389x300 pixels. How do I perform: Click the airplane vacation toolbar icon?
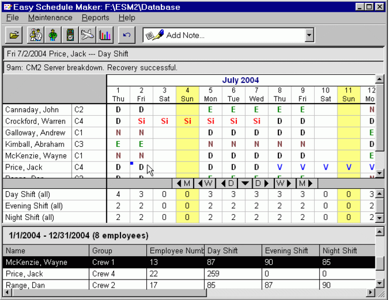click(x=87, y=35)
